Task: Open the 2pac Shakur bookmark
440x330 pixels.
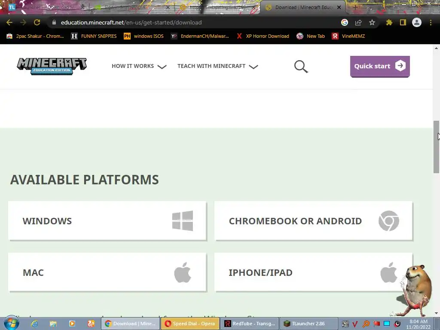Action: click(x=35, y=36)
